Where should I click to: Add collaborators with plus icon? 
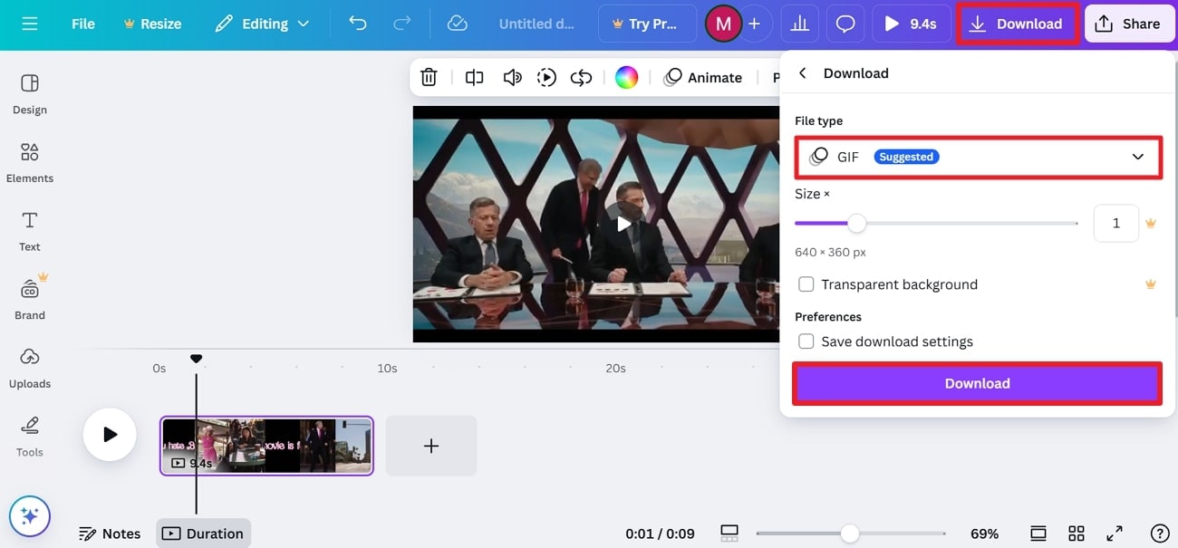(754, 24)
